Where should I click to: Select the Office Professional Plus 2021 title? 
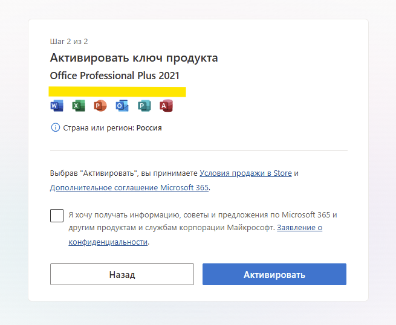tap(115, 76)
